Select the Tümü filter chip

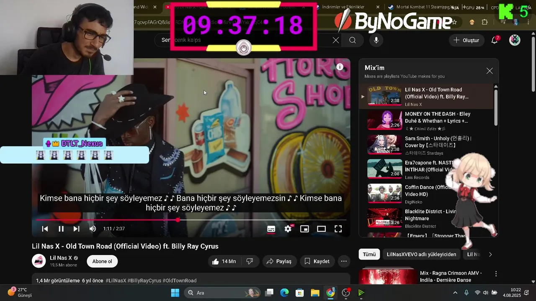[x=369, y=254]
